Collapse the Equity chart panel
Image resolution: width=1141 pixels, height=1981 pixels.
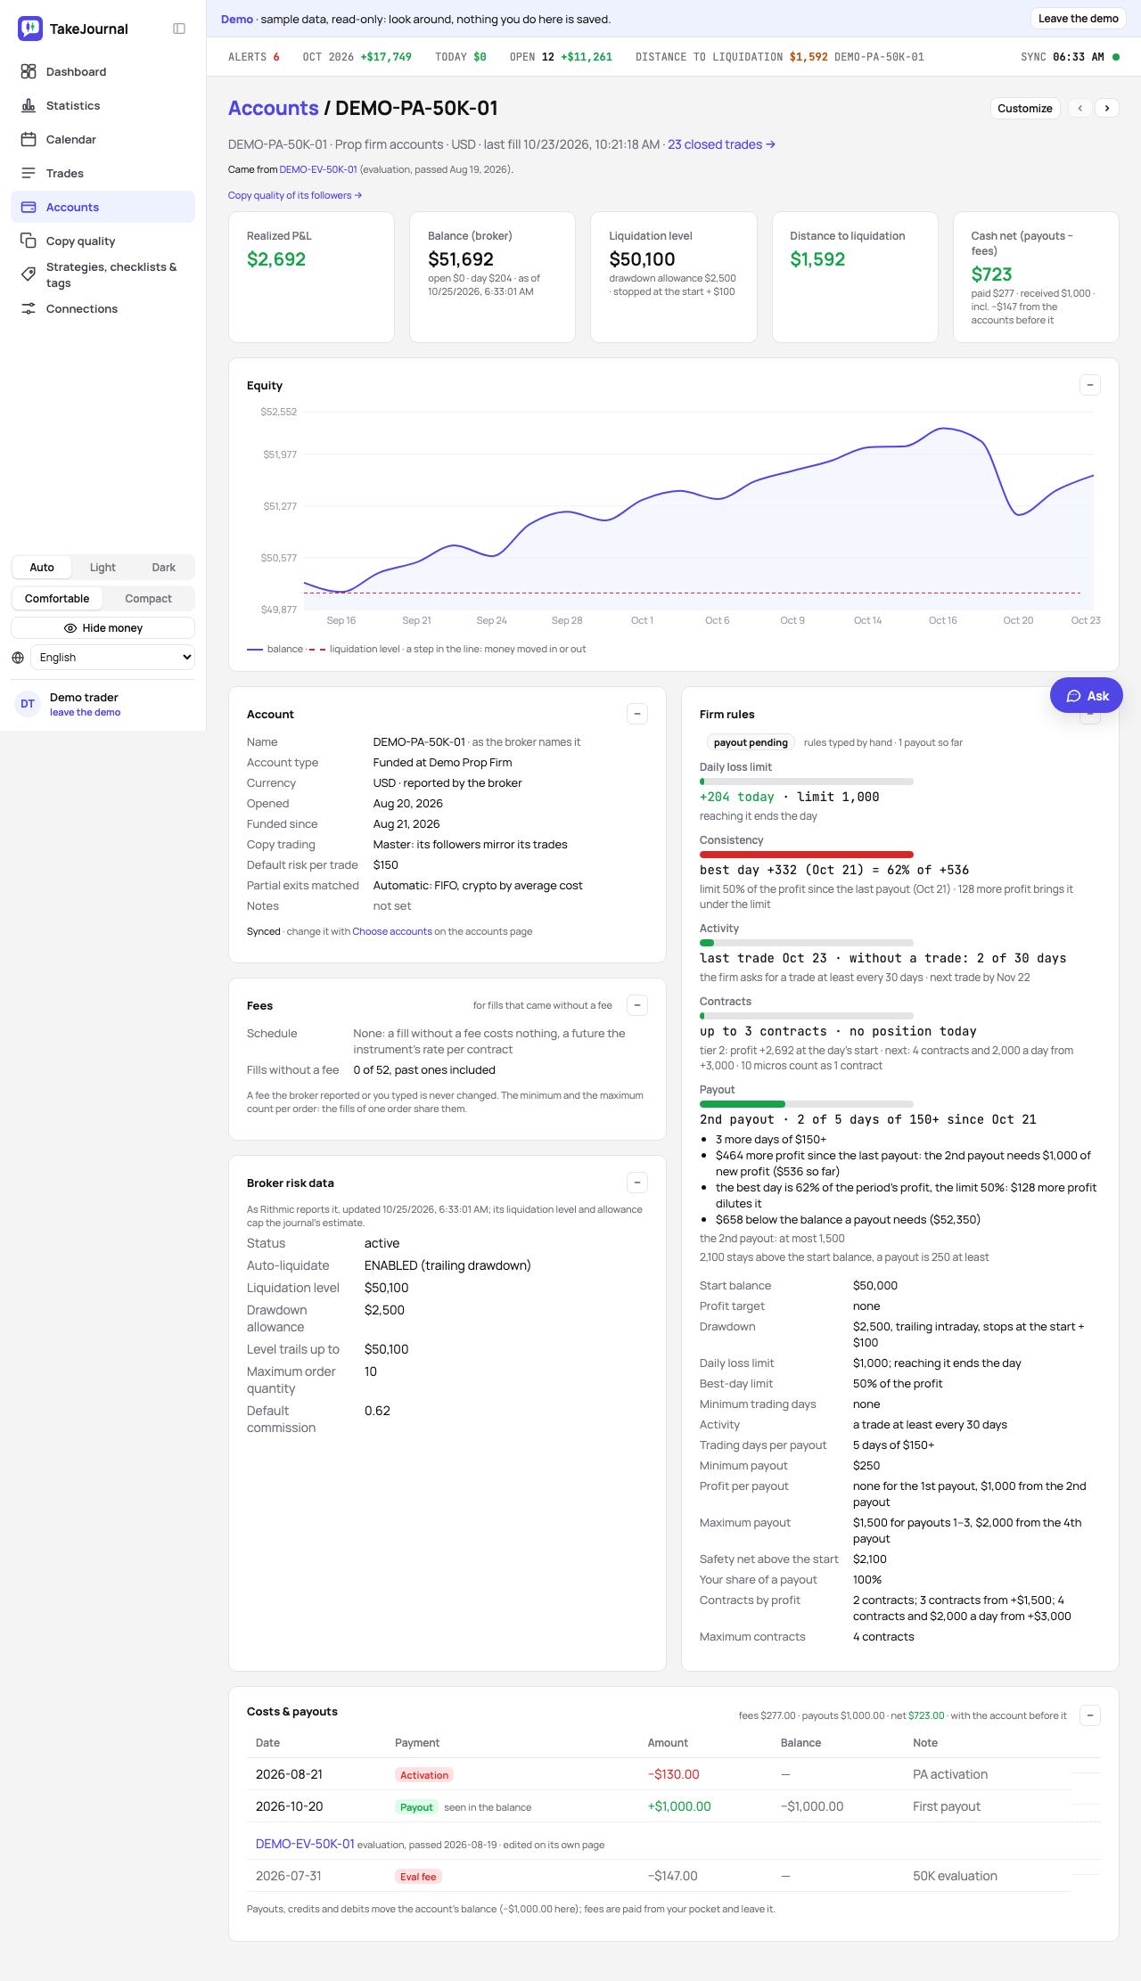pos(1090,385)
